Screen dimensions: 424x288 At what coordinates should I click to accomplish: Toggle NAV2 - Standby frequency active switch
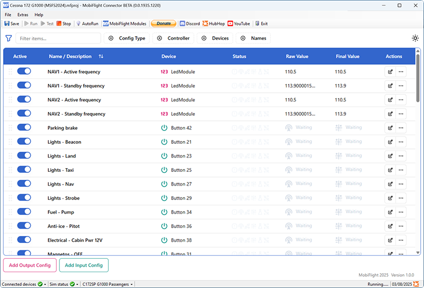coord(24,114)
